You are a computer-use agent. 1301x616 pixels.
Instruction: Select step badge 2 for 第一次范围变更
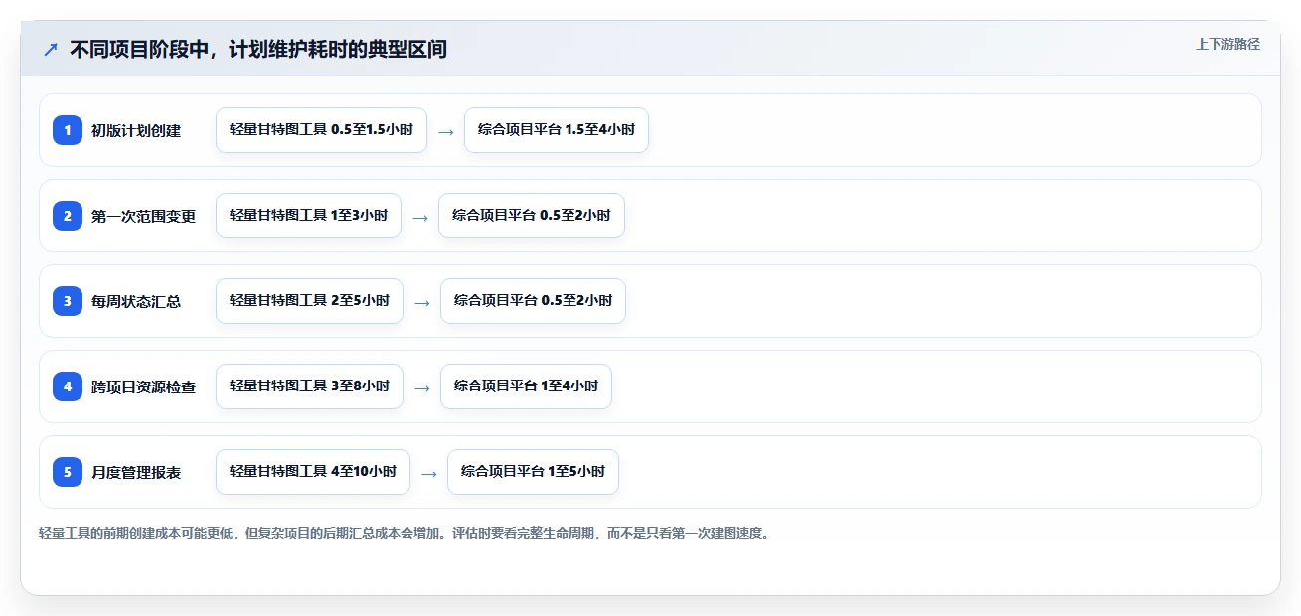[68, 215]
